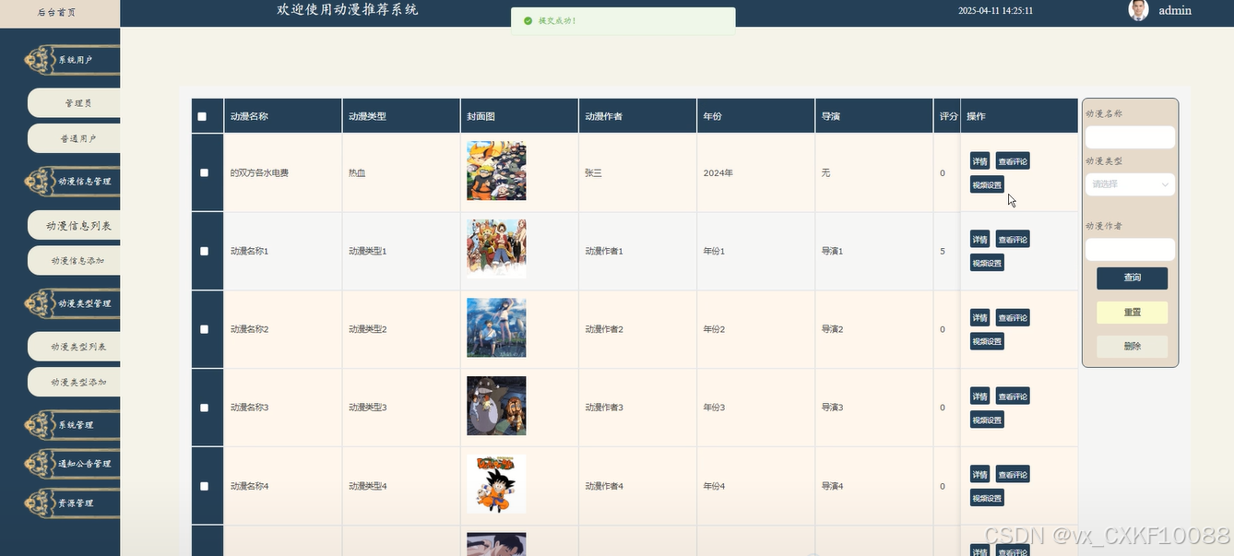Click the admin avatar picture

1139,10
